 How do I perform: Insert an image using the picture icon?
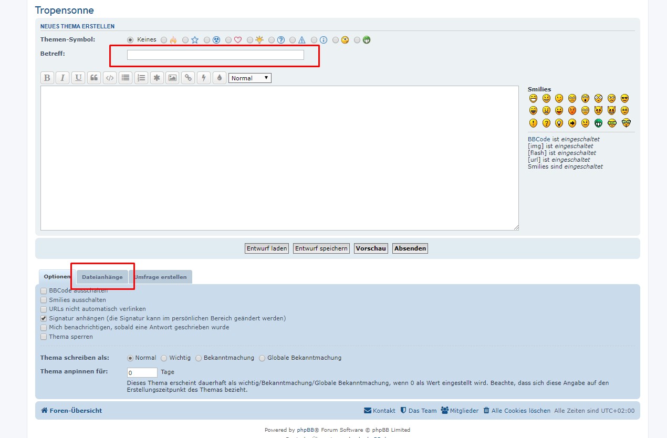(172, 78)
